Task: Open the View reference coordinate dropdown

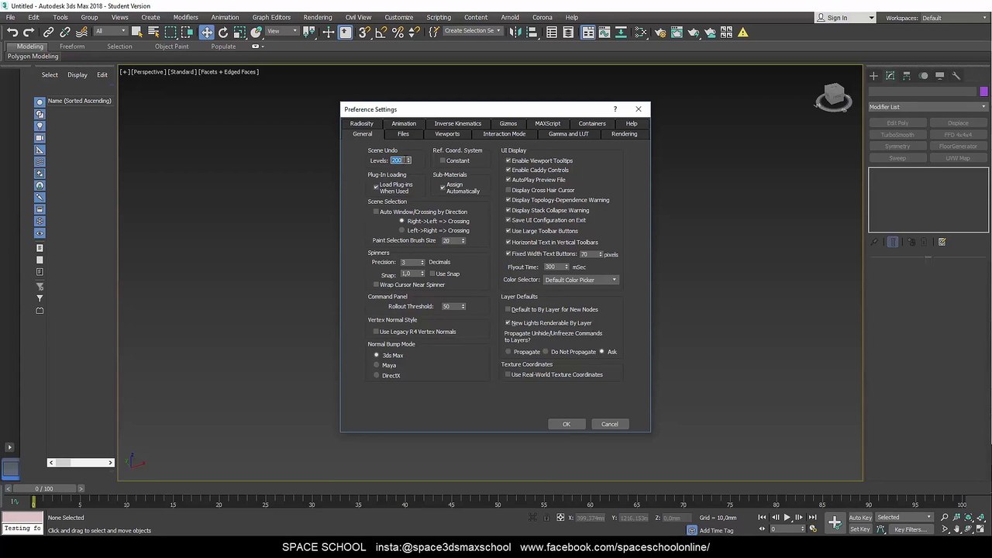Action: coord(281,31)
